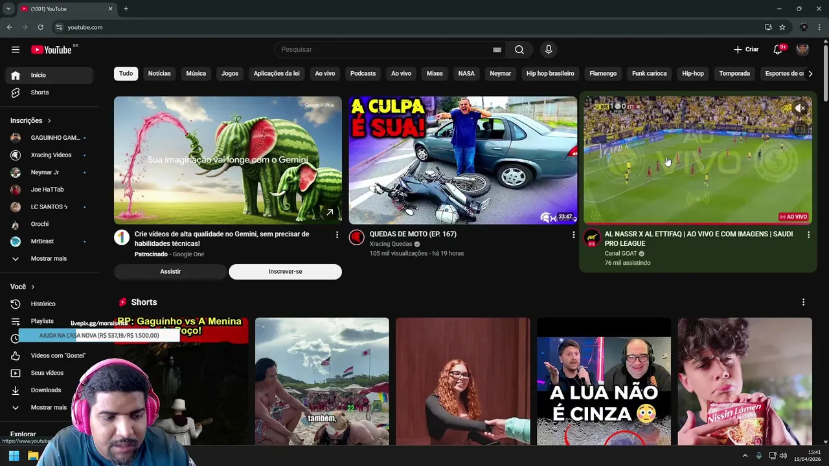
Task: Open LC SANTOS subscription
Action: [49, 207]
